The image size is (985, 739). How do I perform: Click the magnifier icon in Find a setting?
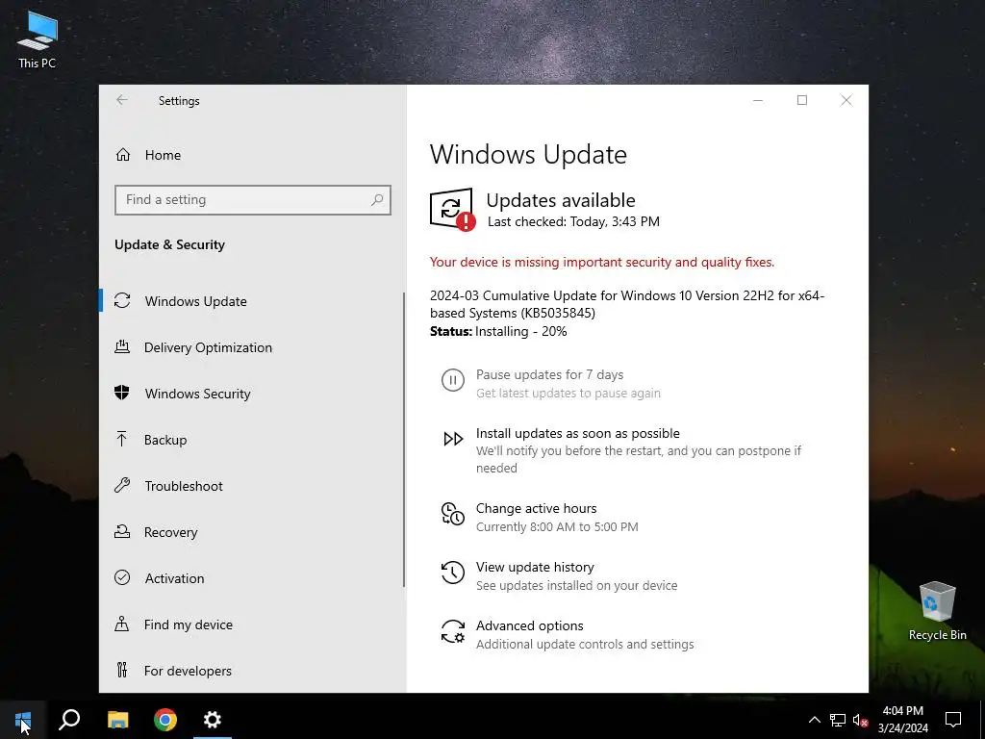tap(377, 200)
